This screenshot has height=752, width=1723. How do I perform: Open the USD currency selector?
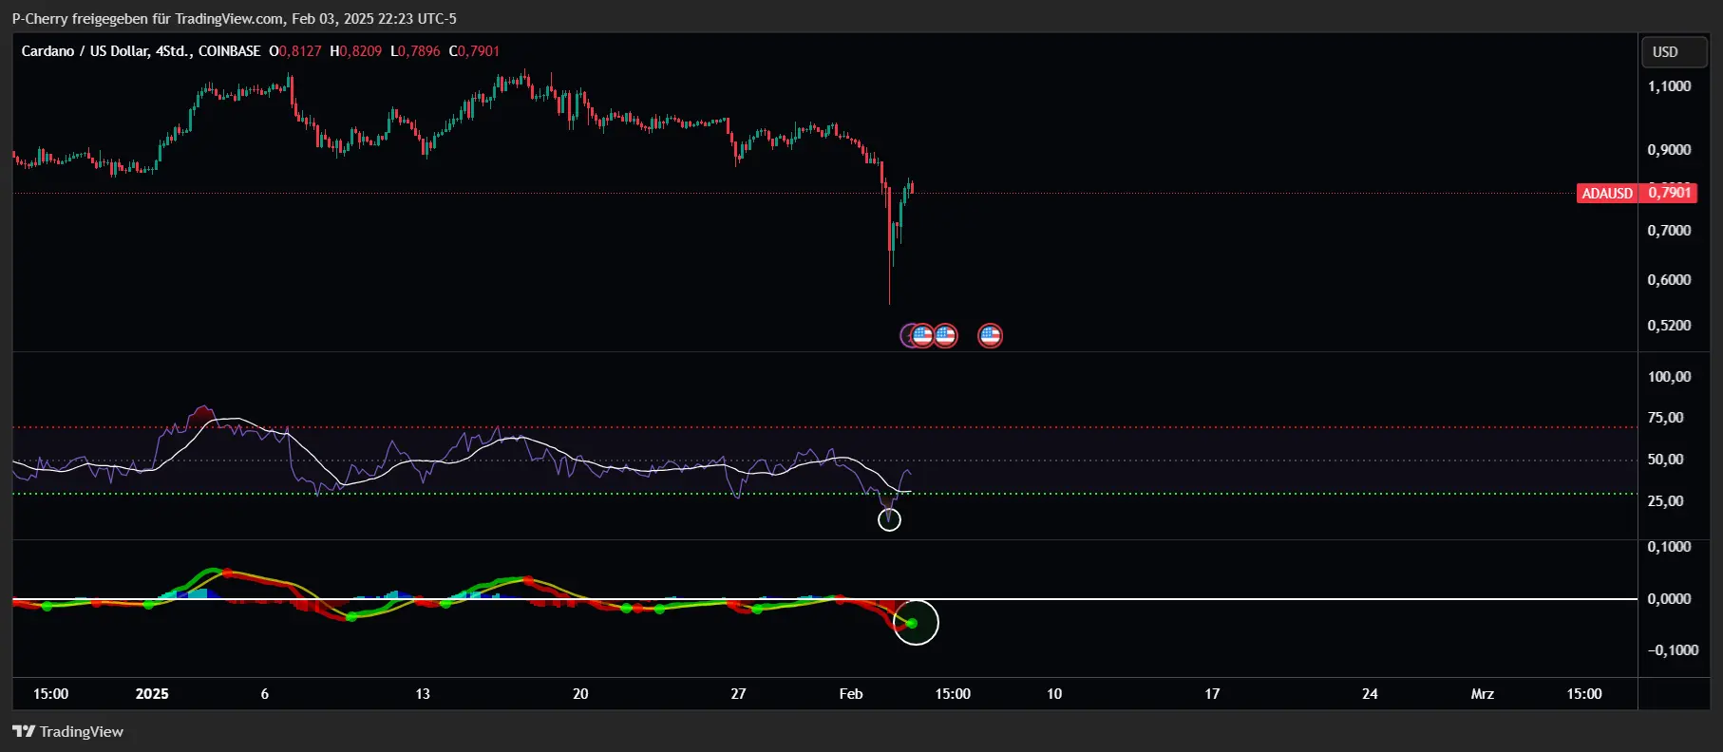(x=1675, y=52)
